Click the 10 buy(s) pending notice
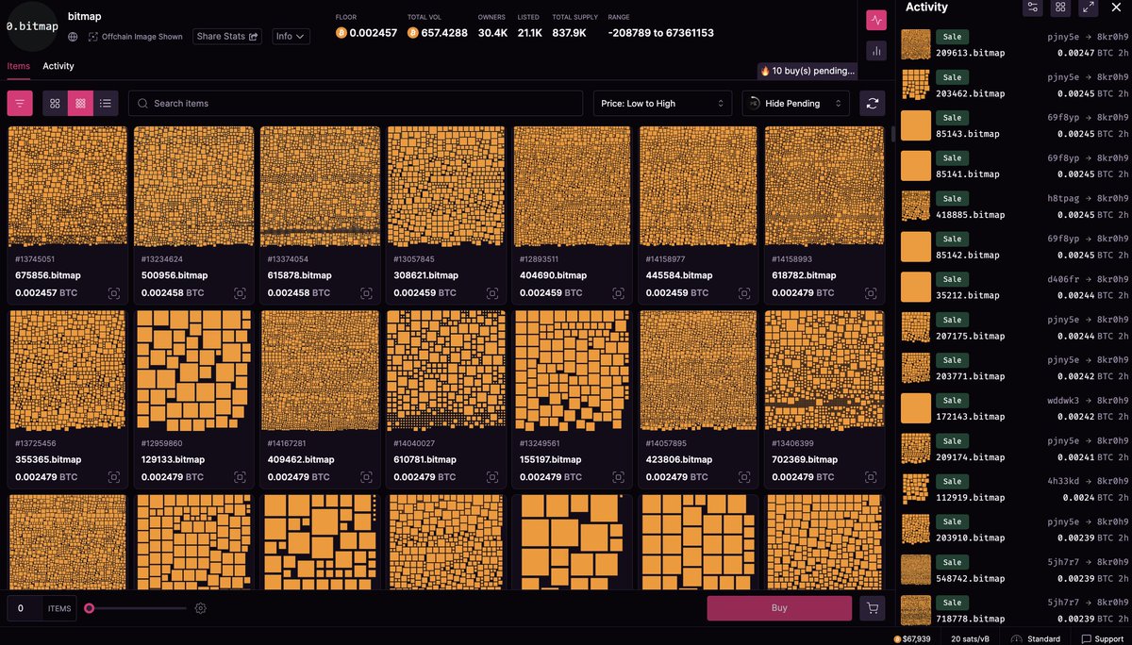Viewport: 1132px width, 645px height. pos(807,71)
